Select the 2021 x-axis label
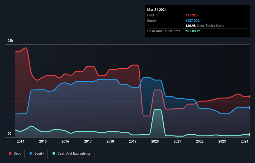This screenshot has height=163, width=255. pyautogui.click(x=177, y=141)
